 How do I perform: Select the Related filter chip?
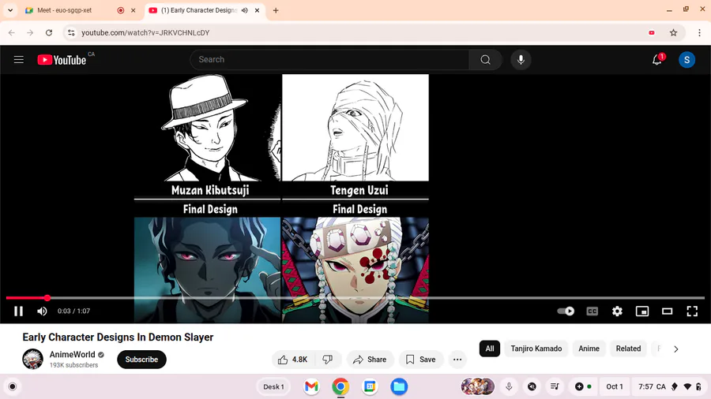coord(628,349)
